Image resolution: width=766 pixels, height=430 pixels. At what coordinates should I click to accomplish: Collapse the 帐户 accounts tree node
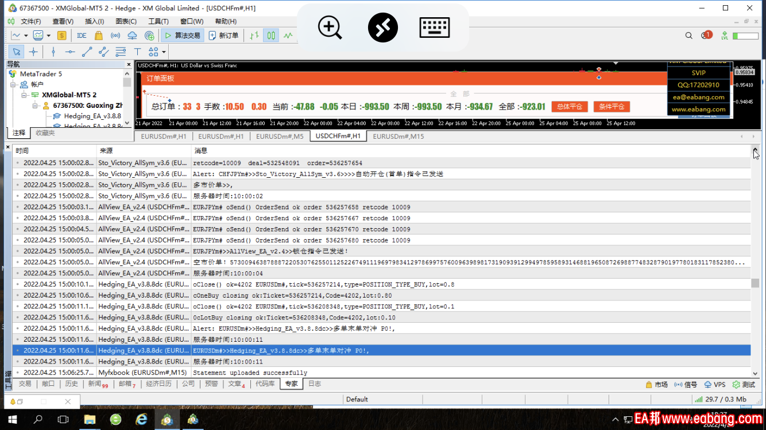click(x=13, y=84)
